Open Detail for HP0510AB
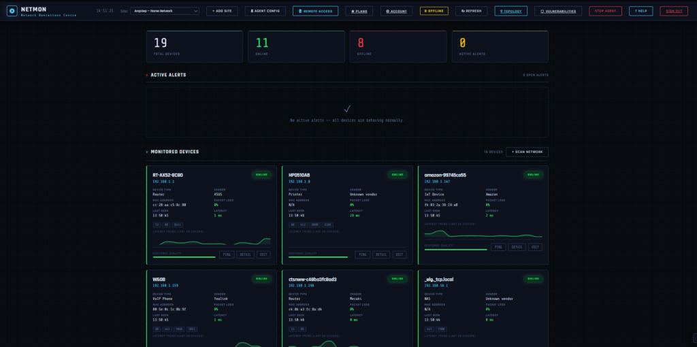 tap(381, 254)
